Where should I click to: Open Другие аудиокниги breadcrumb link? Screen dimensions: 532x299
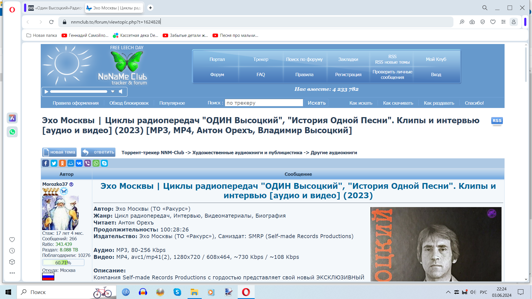point(334,153)
